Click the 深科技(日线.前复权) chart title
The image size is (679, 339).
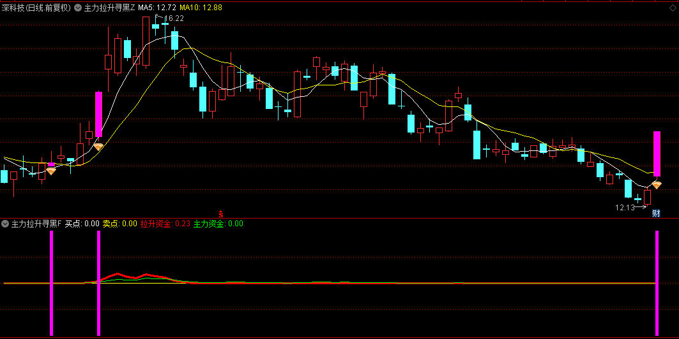pyautogui.click(x=36, y=8)
